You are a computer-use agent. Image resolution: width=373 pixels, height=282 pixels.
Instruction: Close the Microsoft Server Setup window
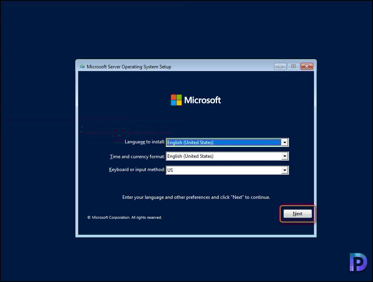[x=307, y=66]
